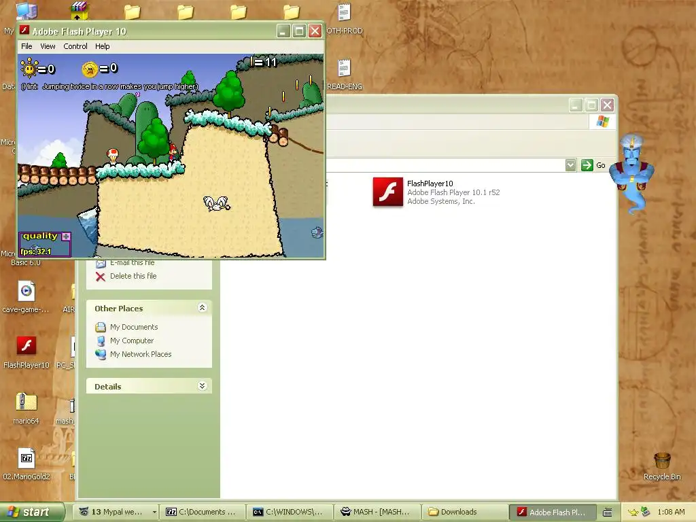Select the 02.MarioGold2 7z archive icon

27,464
